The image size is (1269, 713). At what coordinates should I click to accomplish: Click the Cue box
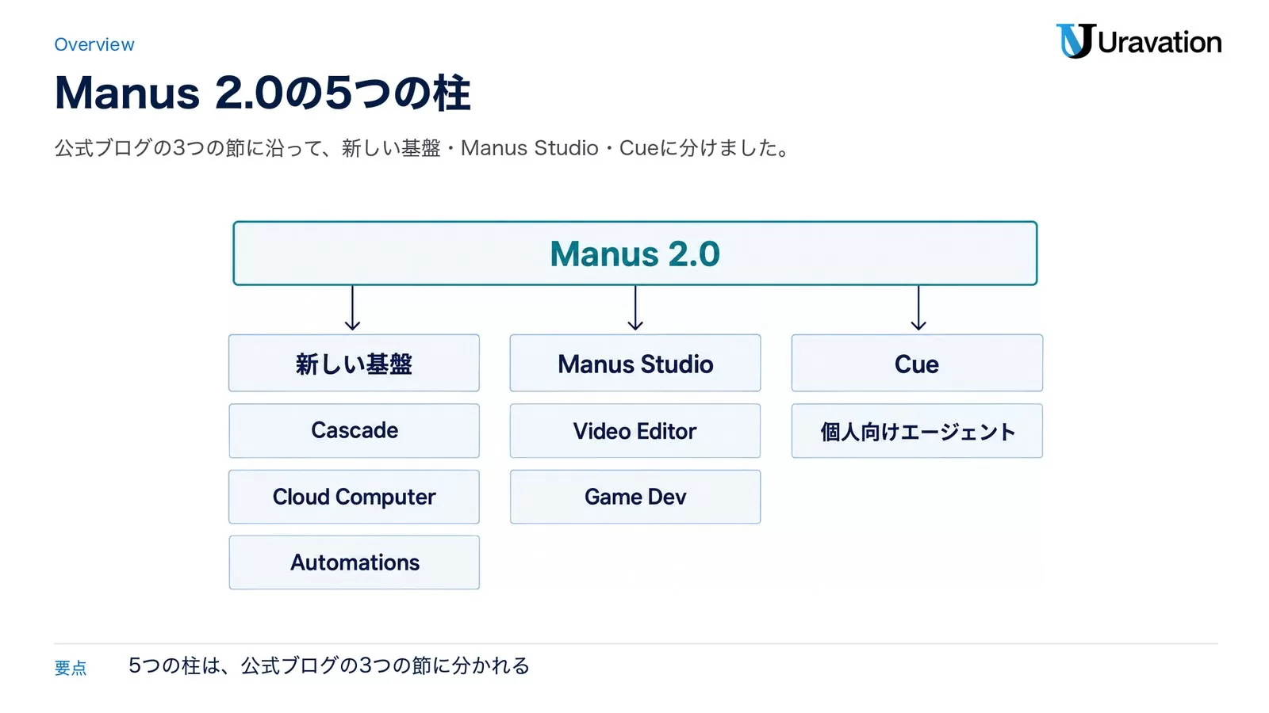(917, 363)
